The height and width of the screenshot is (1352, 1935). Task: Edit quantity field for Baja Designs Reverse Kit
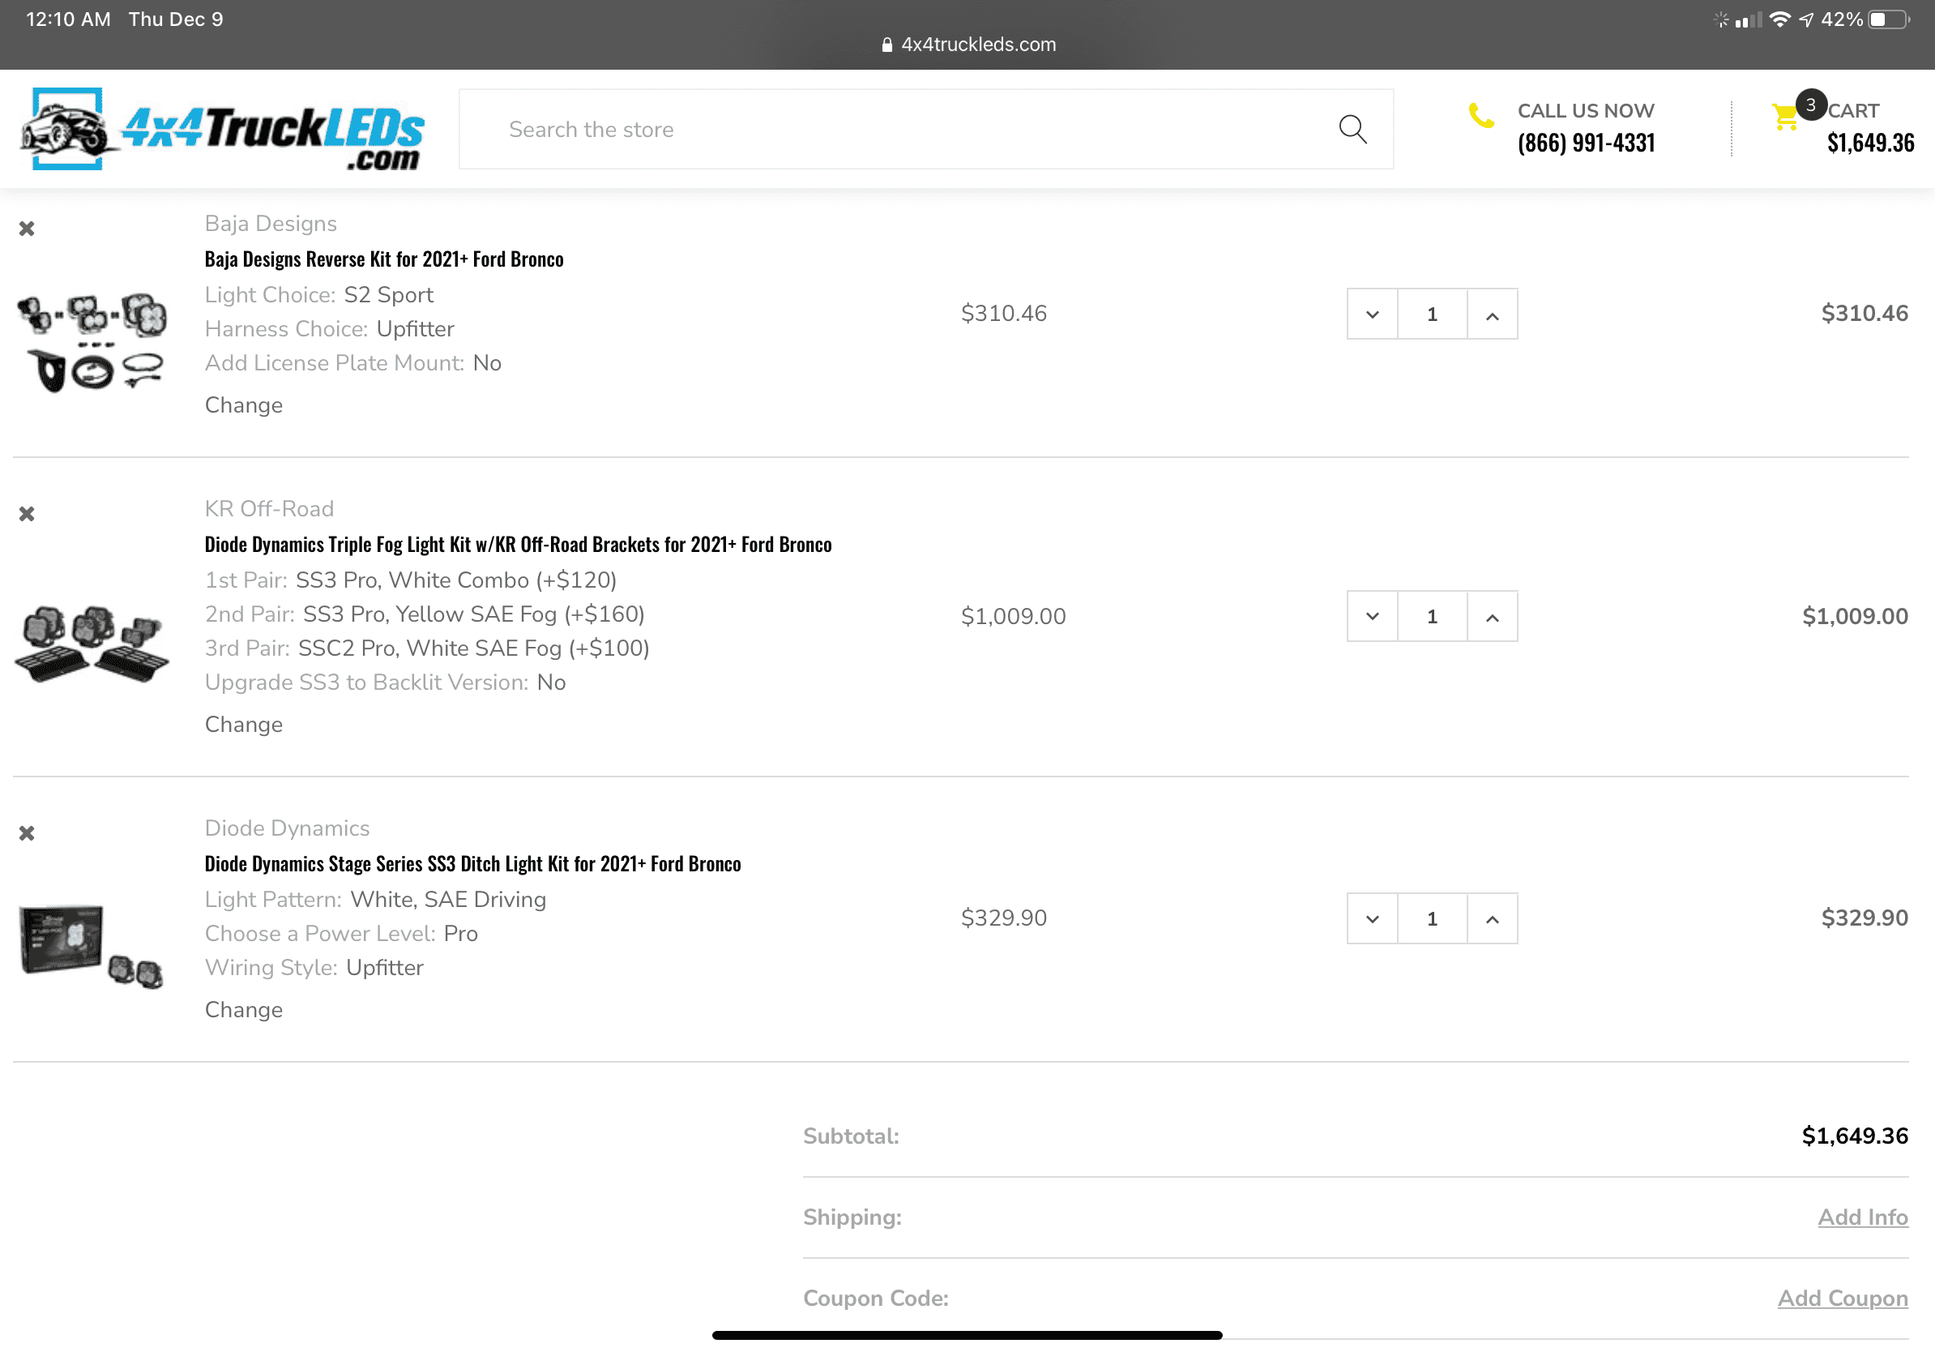[x=1432, y=314]
